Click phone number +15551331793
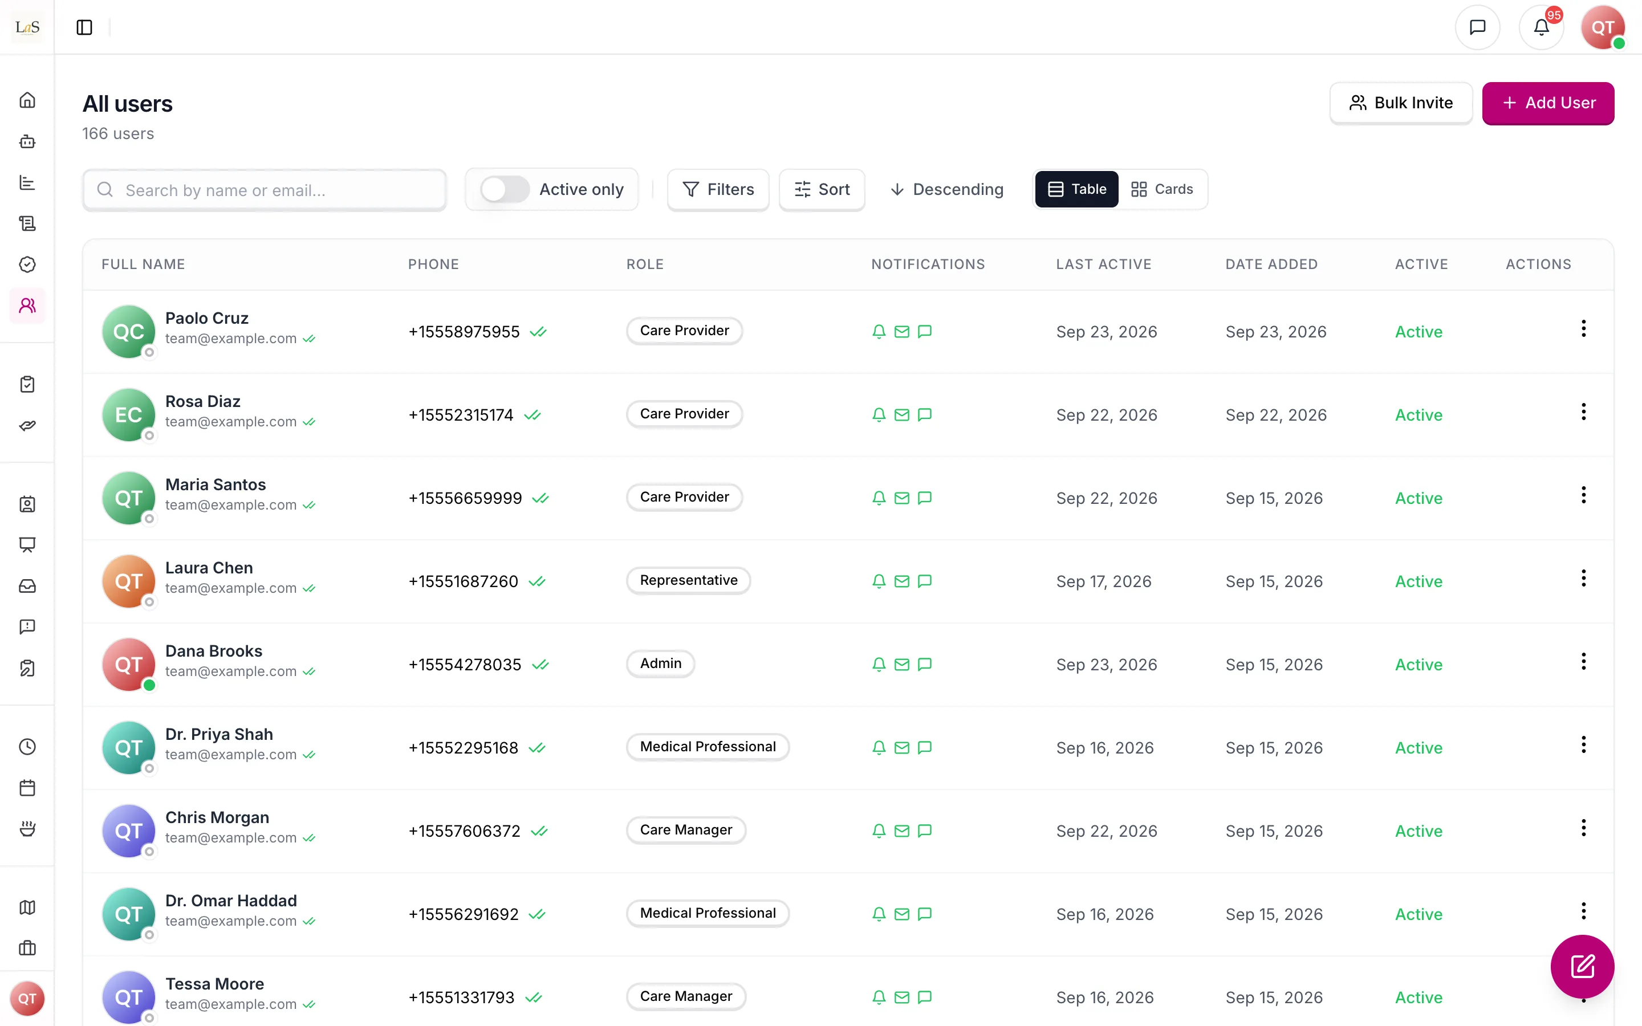The image size is (1642, 1026). [461, 997]
